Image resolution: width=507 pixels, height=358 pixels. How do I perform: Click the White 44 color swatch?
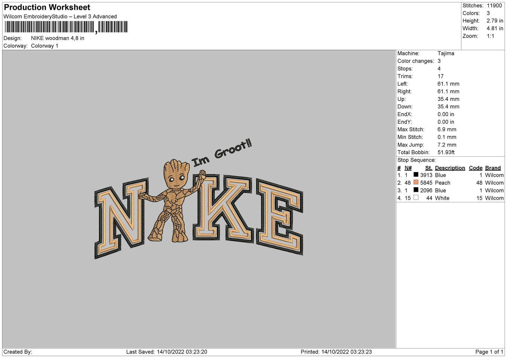[x=416, y=198]
